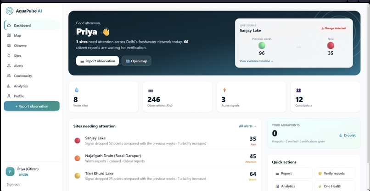
Task: Click the Sanjay Lake site name in list
Action: point(95,138)
